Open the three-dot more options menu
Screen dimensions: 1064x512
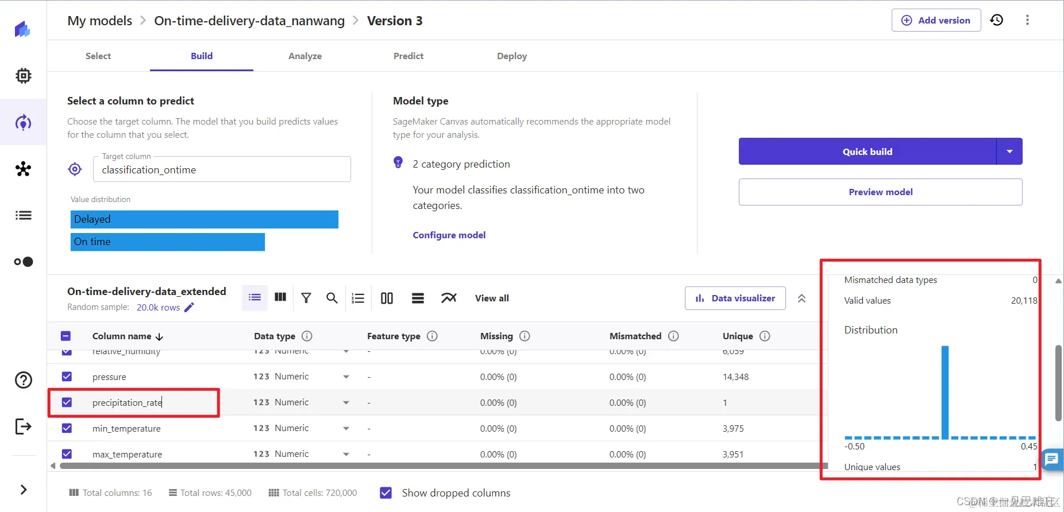1027,20
